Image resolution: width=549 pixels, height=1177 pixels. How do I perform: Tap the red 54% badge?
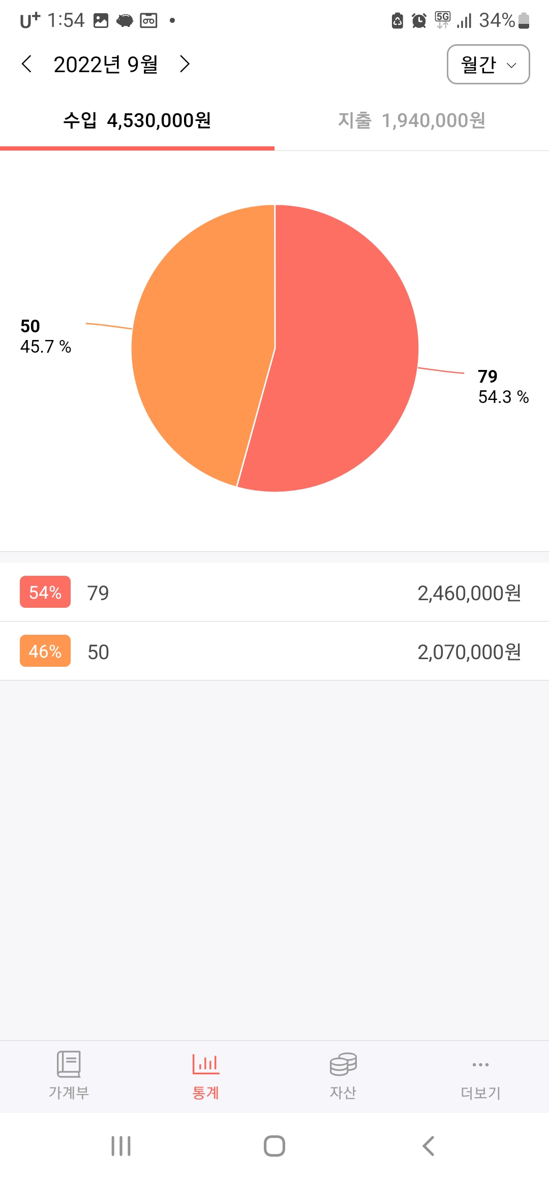coord(45,592)
